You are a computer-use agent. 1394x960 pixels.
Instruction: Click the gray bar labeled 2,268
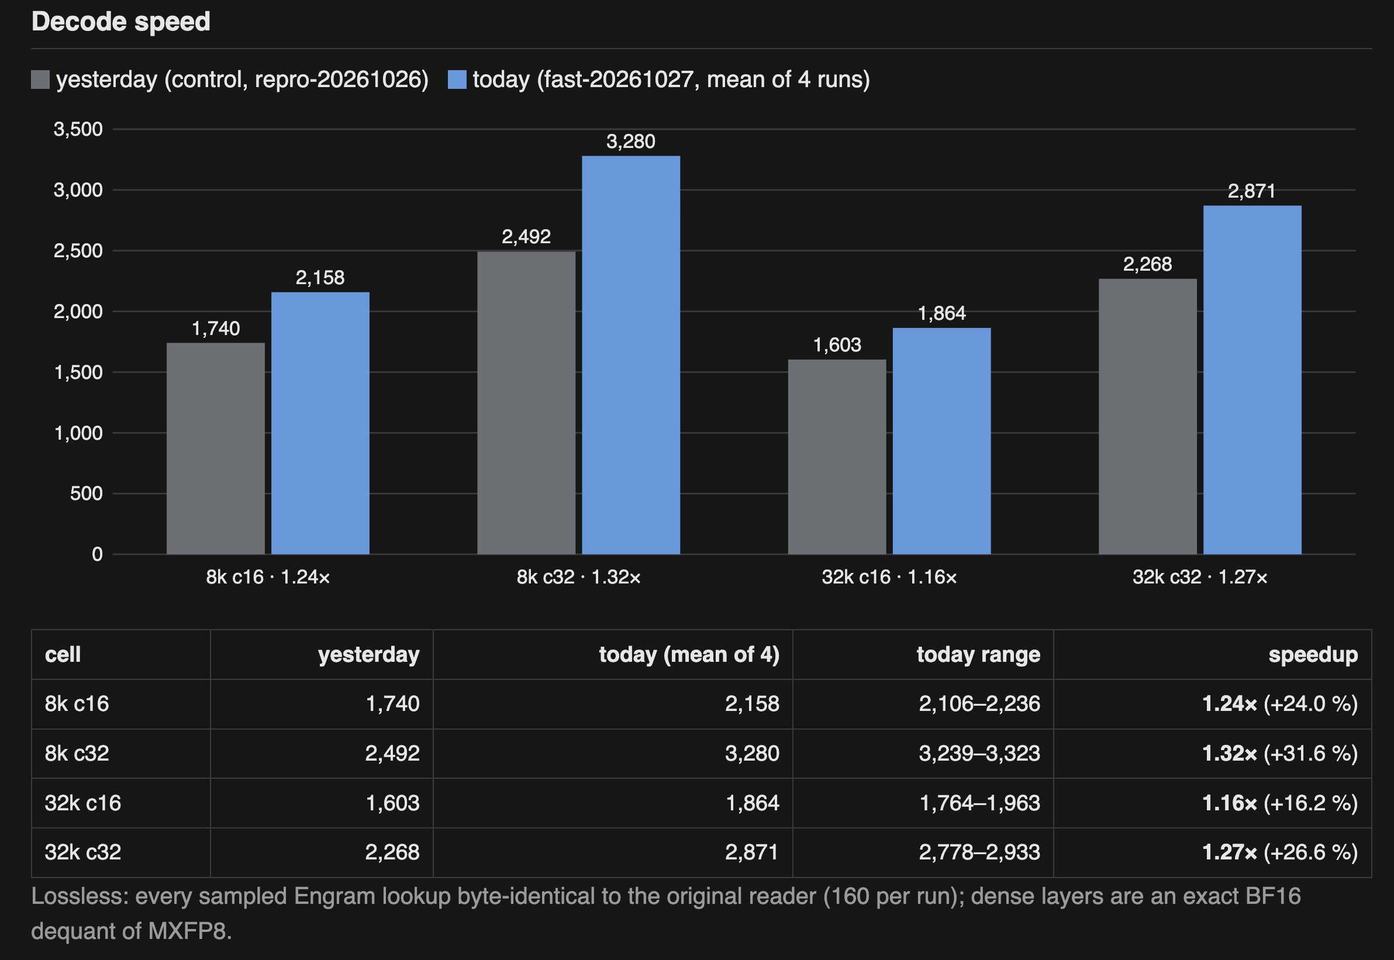point(1148,416)
